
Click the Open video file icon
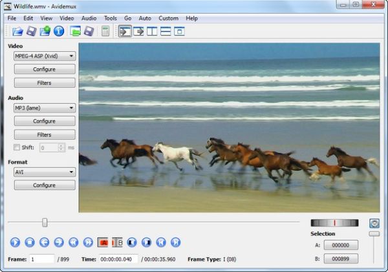click(x=17, y=31)
